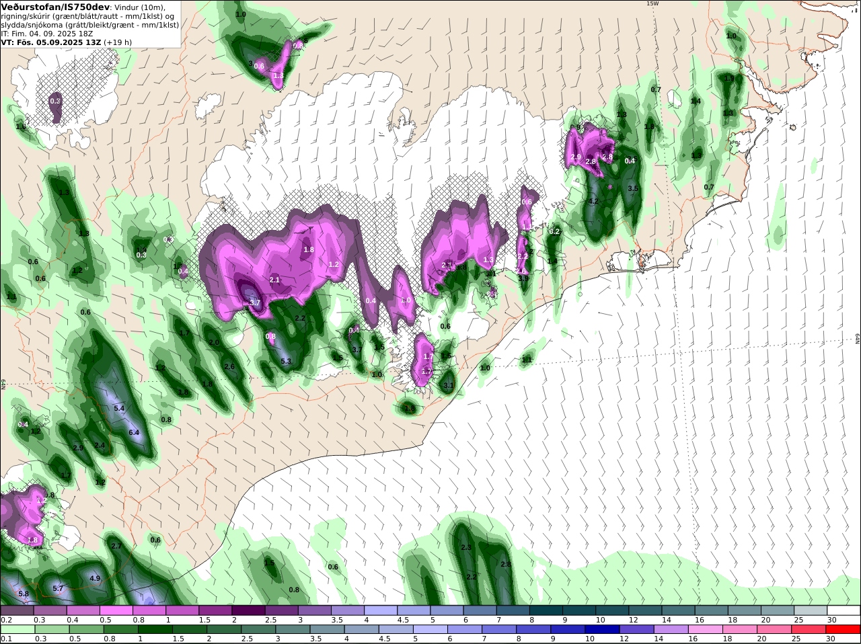Click the 0.1 label in the rain legend
The height and width of the screenshot is (644, 861).
coord(5,639)
